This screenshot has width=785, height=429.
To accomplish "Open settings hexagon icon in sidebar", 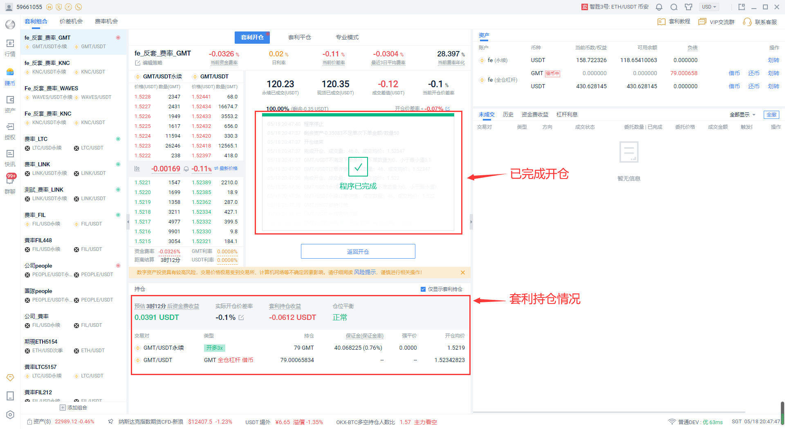I will 10,415.
